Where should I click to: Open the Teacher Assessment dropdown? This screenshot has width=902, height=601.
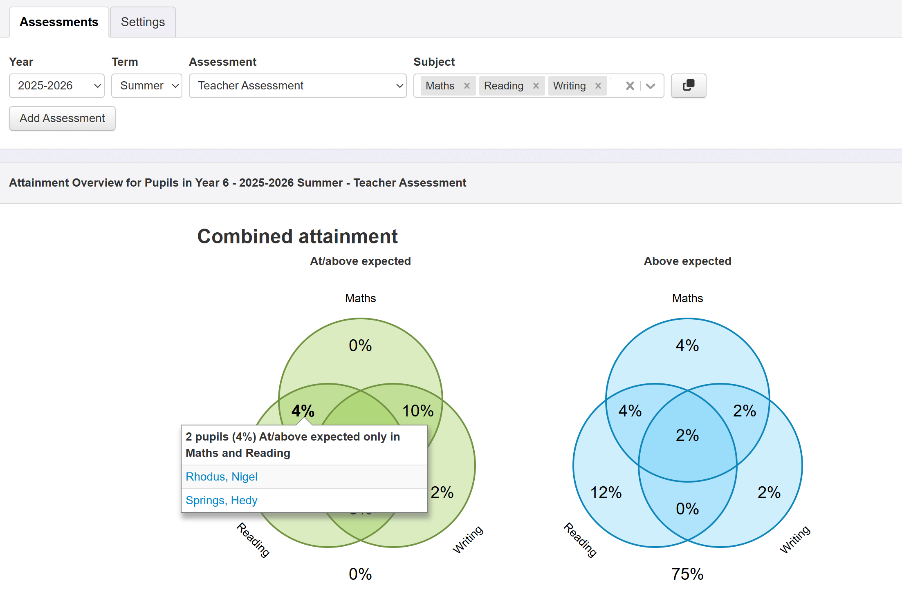[x=297, y=86]
